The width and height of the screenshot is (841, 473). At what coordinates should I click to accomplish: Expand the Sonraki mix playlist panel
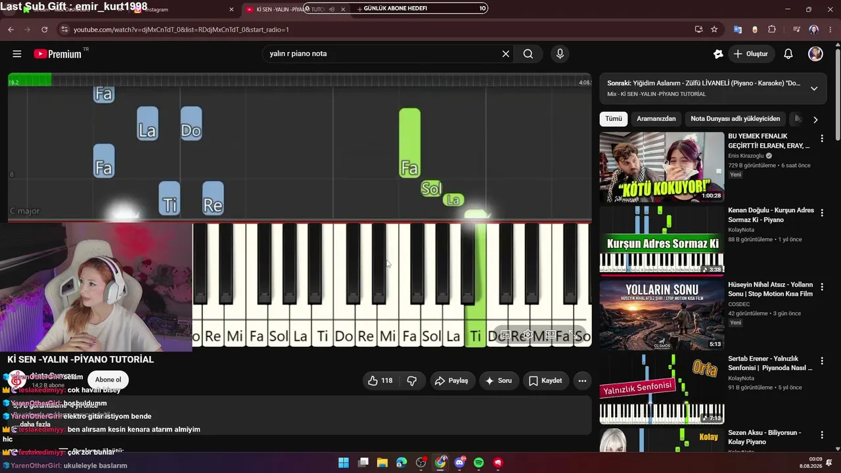coord(814,89)
